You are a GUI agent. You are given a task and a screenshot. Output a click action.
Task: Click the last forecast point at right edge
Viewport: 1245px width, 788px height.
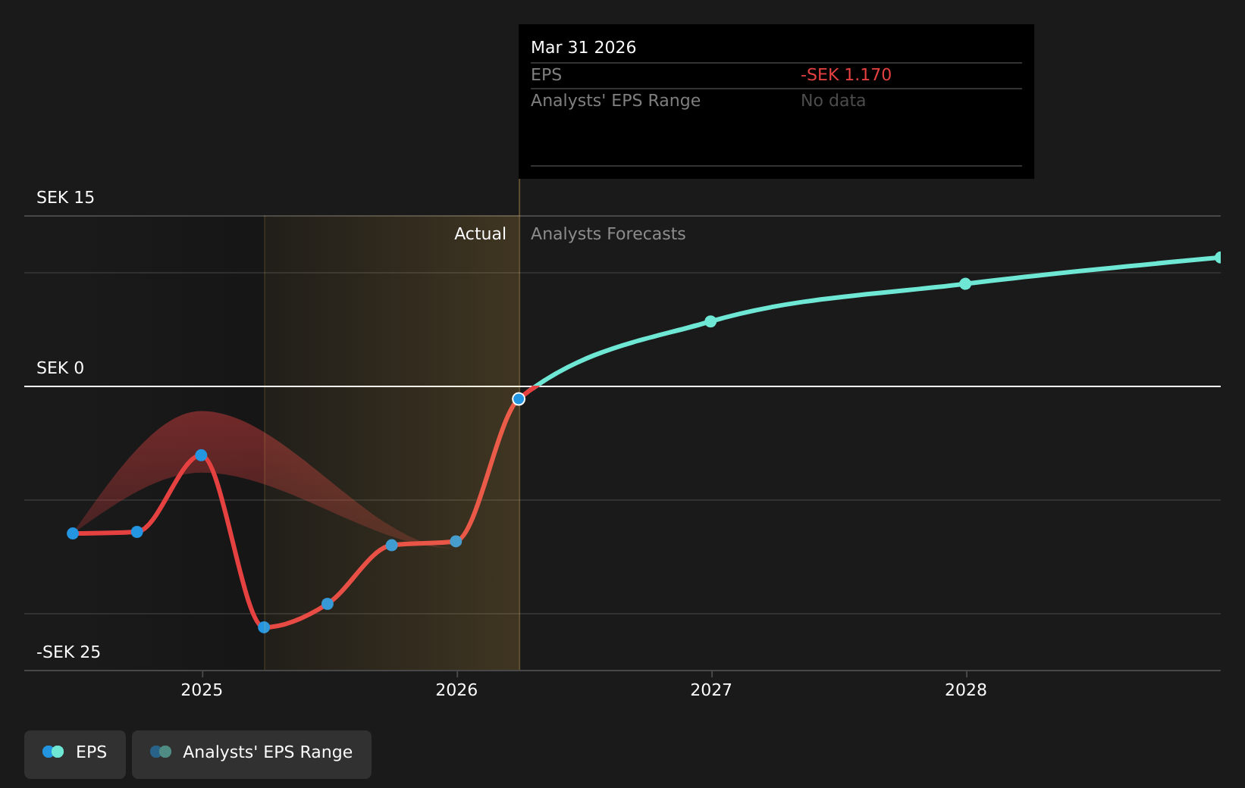[1219, 258]
